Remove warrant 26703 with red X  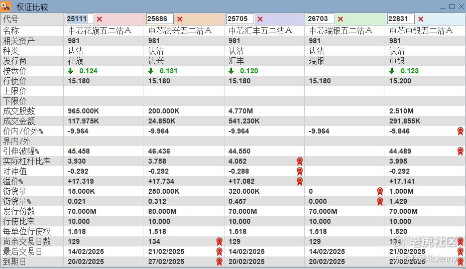(340, 19)
